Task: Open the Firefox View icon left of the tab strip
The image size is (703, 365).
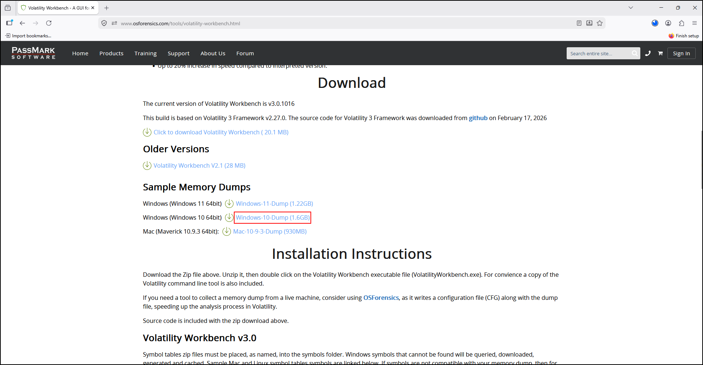Action: [8, 8]
